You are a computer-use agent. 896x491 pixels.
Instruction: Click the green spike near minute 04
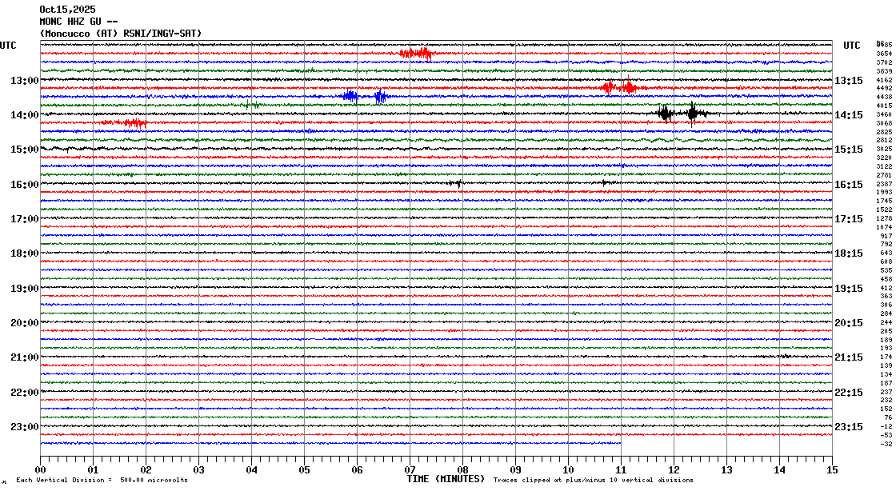pos(250,105)
